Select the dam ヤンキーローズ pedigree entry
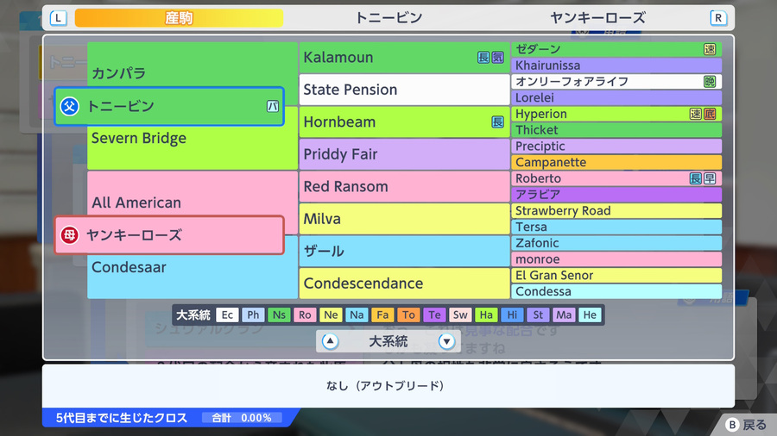The width and height of the screenshot is (777, 436). click(169, 235)
